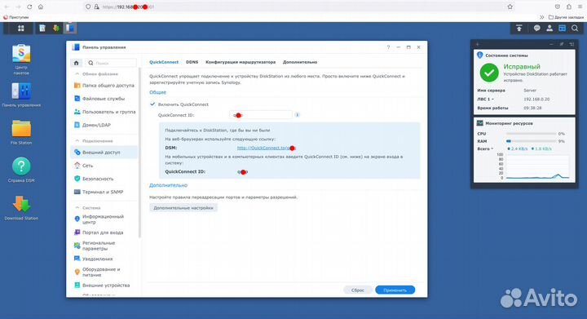Screen dimensions: 587x319
Task: Click the CPU usage bar in widget
Action: click(532, 134)
